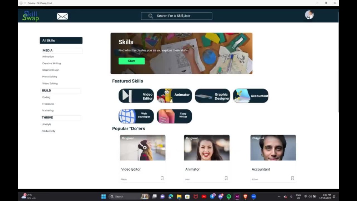Viewport: 357px width, 201px height.
Task: Select the Graphic Designer featured skill
Action: [212, 96]
